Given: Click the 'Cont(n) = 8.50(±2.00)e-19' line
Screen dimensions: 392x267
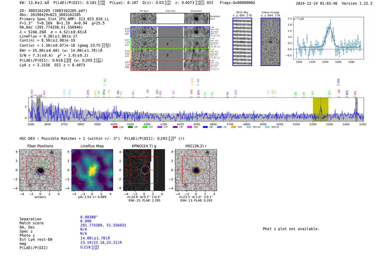Looking at the screenshot, I should pyautogui.click(x=47, y=40).
